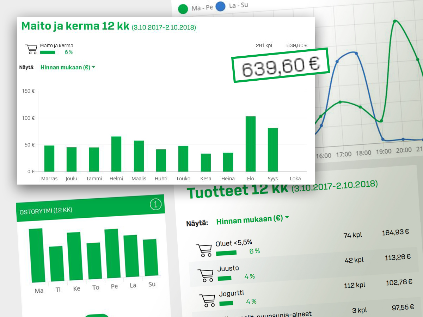This screenshot has height=317, width=423.
Task: Click the green share bar under Oluet <5,5%
Action: tap(226, 253)
